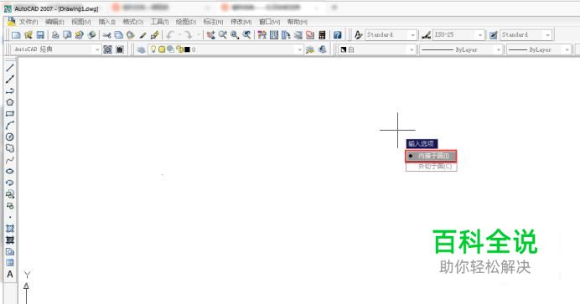Choose the second option ending in (C)
Screen dimensions: 580x304
coord(432,167)
